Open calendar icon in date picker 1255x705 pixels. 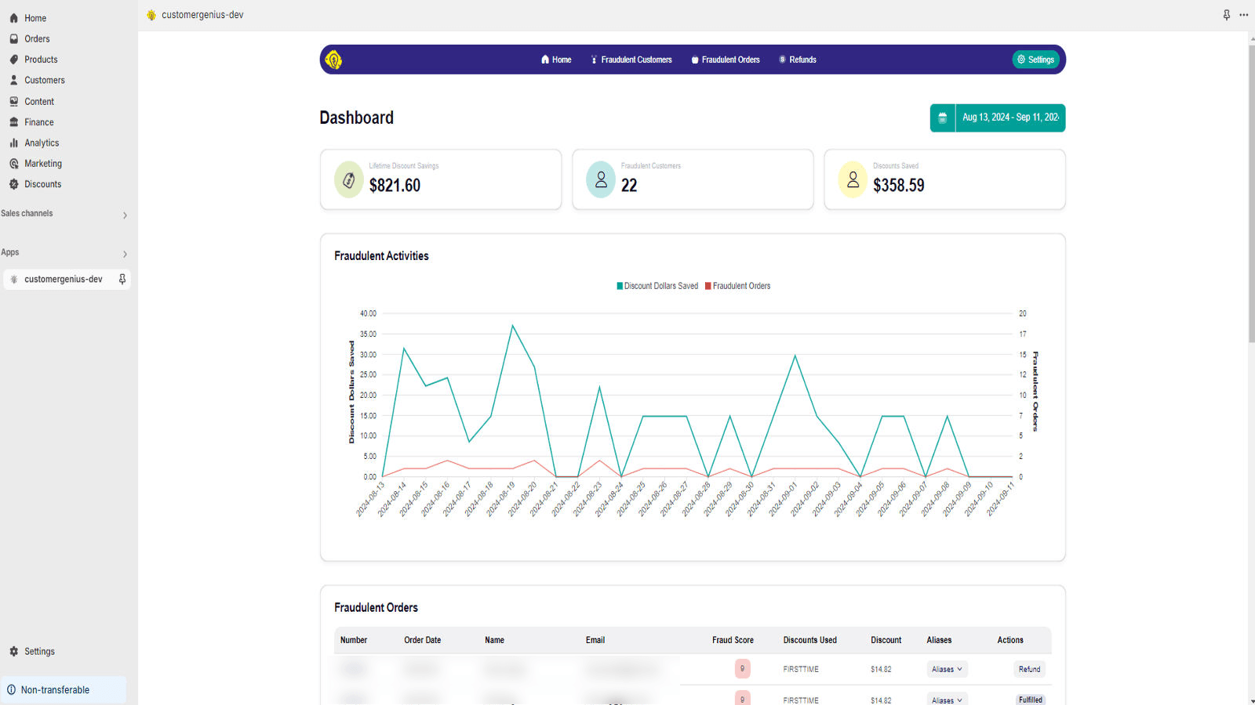(942, 117)
